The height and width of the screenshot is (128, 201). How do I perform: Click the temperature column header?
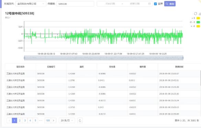pyautogui.click(x=82, y=67)
